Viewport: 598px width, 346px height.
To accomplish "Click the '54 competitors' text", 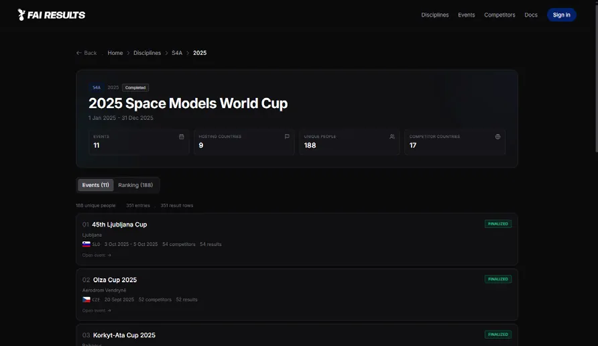I will coord(179,244).
